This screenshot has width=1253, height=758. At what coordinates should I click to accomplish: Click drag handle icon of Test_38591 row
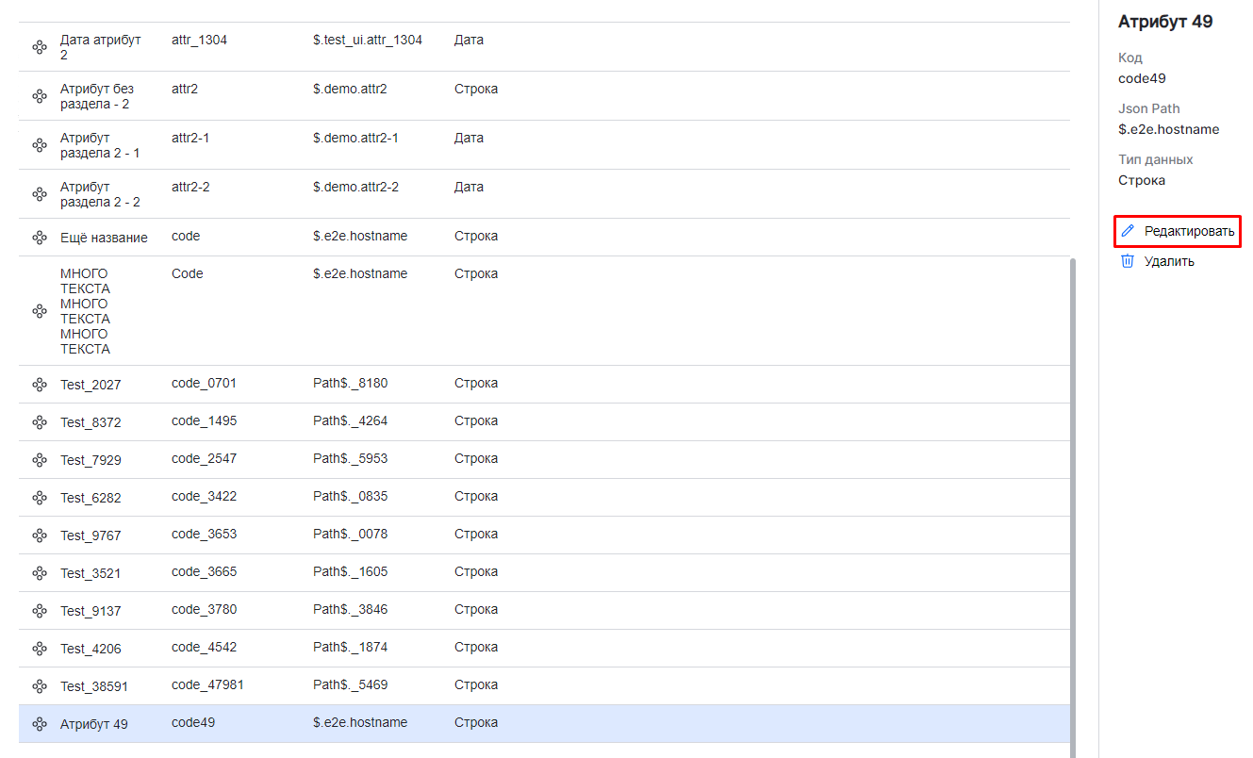40,686
